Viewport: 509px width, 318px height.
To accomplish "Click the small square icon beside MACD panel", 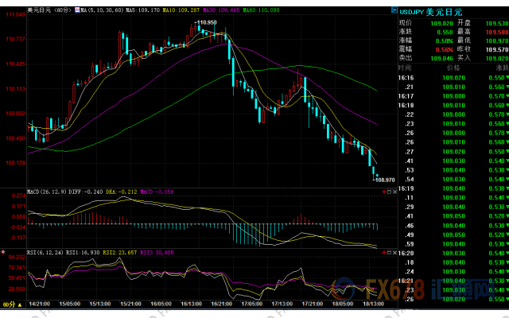I will tap(389, 192).
